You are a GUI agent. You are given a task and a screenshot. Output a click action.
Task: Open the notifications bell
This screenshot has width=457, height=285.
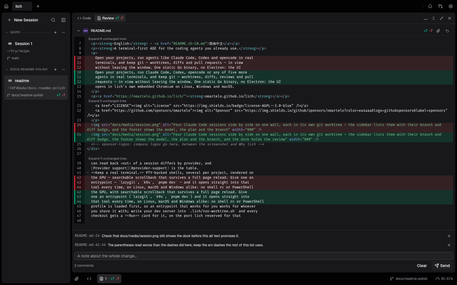click(430, 6)
